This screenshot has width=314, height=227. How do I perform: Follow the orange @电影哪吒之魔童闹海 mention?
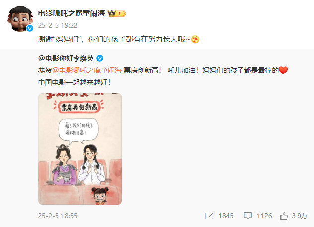87,70
